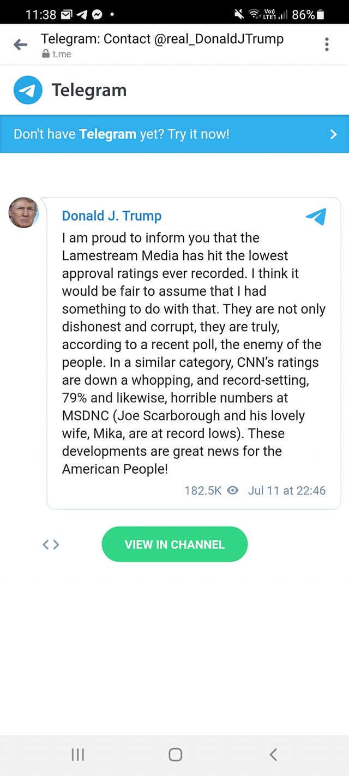Open the browser overflow menu
Viewport: 349px width, 776px height.
point(327,44)
